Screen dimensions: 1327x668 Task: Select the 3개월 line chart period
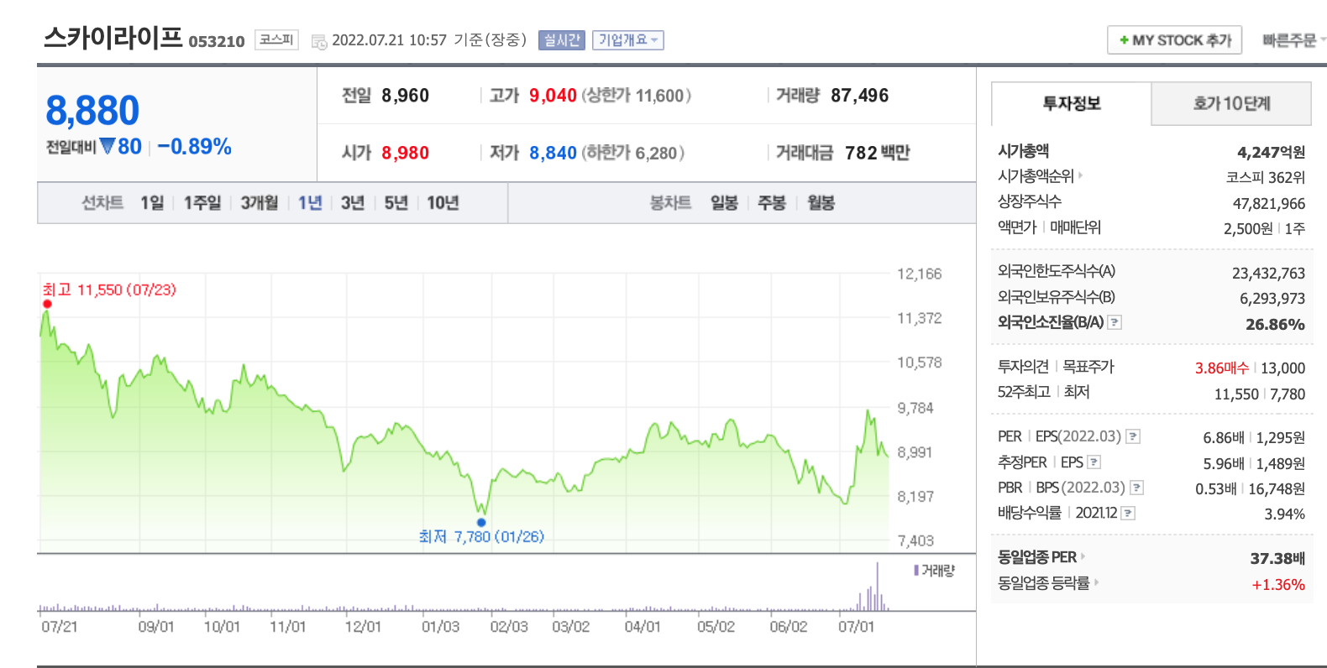260,203
